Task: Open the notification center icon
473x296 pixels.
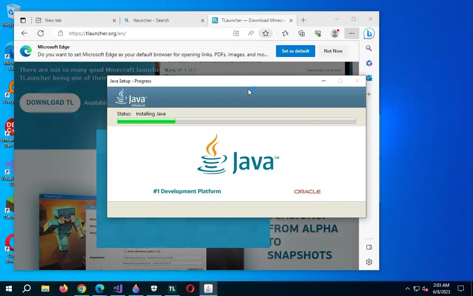Action: click(x=461, y=289)
